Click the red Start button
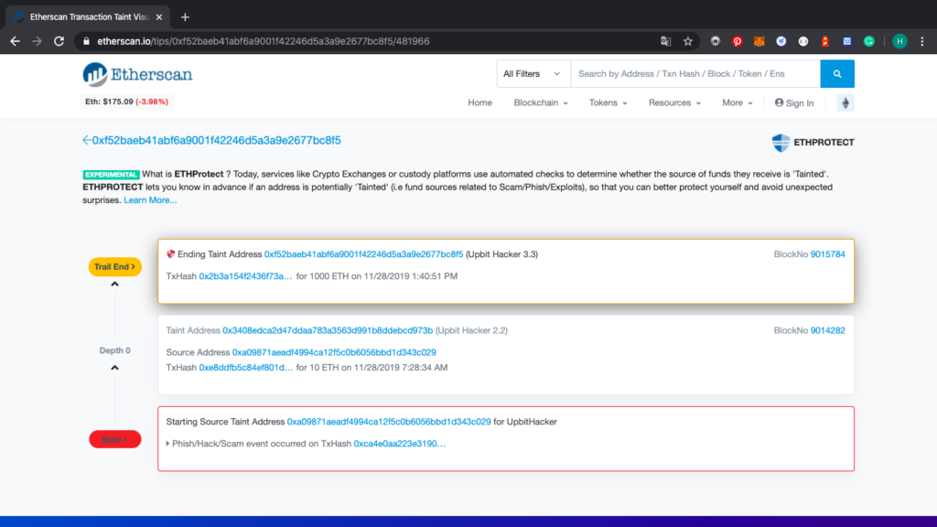Screen dimensions: 937x527 (114, 439)
